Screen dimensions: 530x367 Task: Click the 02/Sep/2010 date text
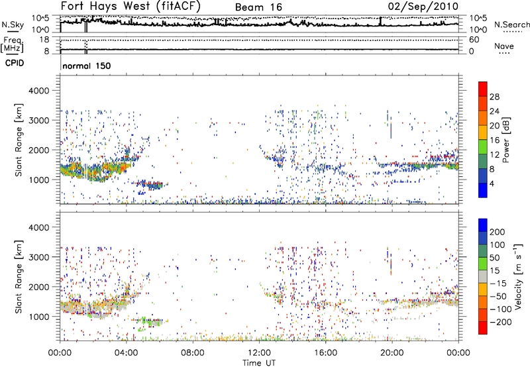coord(423,7)
